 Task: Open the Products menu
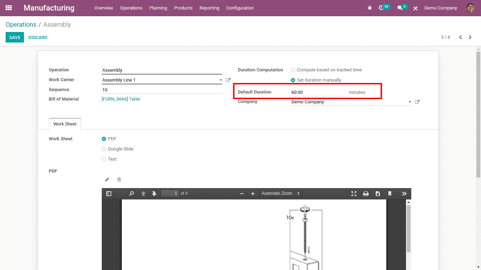click(x=183, y=8)
